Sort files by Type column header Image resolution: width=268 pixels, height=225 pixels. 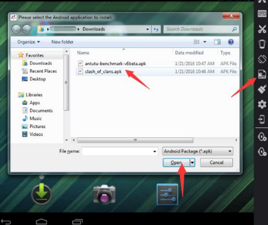point(225,53)
